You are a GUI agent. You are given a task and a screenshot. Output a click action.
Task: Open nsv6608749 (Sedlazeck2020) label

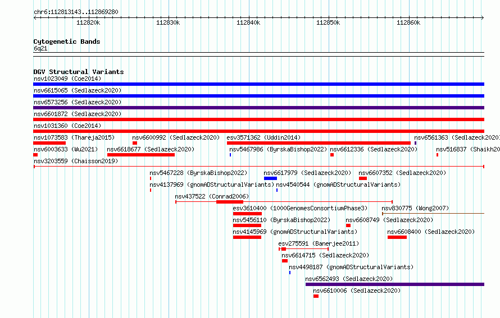(389, 220)
